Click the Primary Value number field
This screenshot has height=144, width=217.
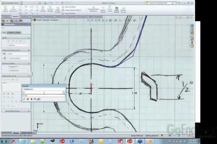[17, 71]
